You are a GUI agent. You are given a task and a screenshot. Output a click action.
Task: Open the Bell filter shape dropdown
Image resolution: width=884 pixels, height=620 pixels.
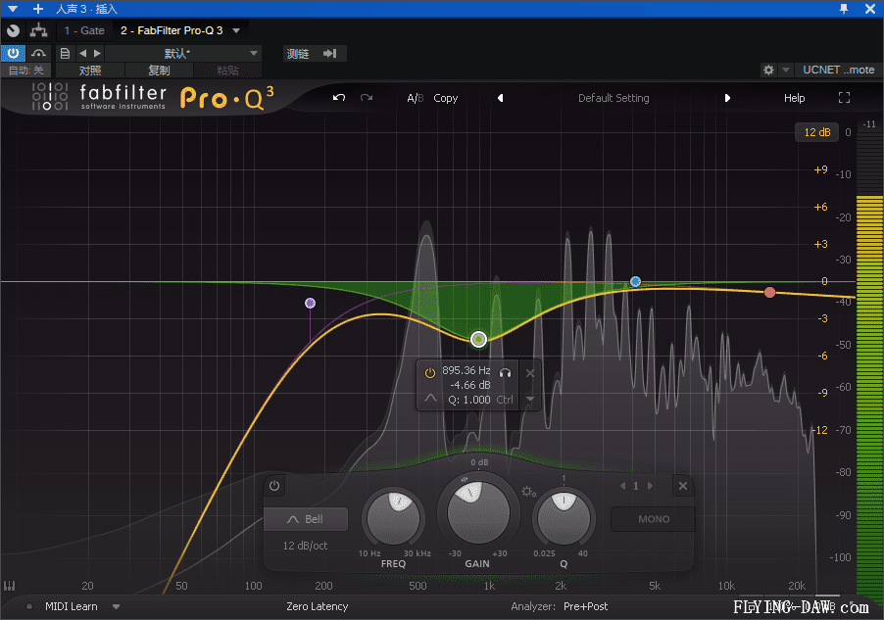(306, 519)
